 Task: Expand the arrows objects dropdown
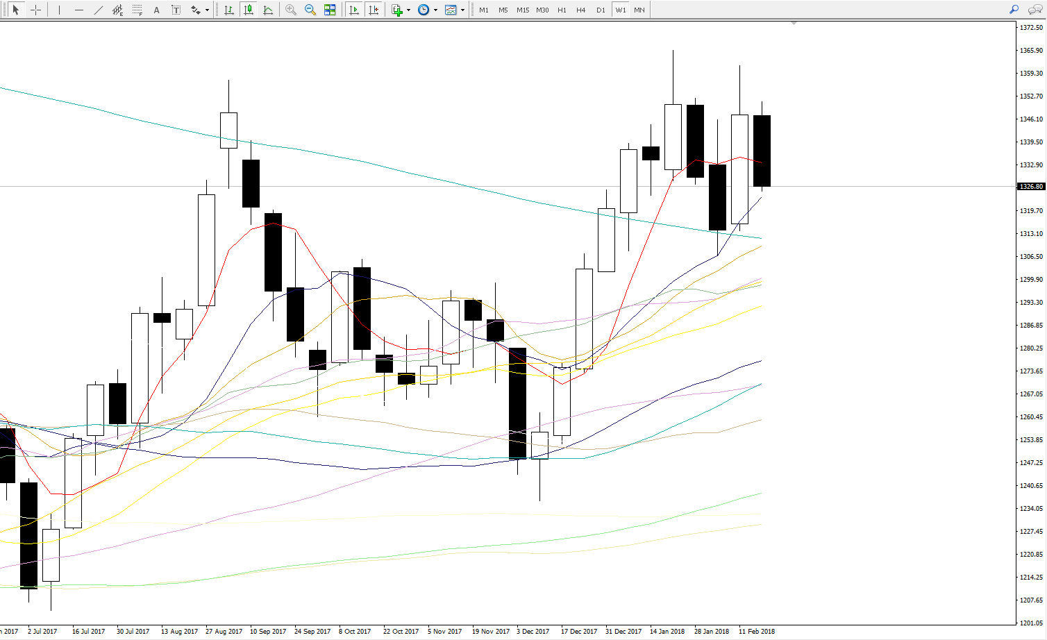tap(207, 10)
